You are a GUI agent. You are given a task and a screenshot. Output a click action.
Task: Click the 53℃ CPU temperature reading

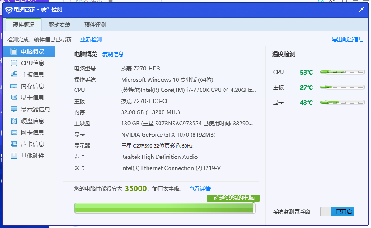306,72
